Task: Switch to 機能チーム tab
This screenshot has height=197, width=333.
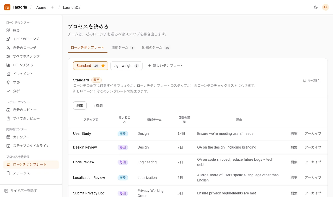Action: (x=123, y=47)
